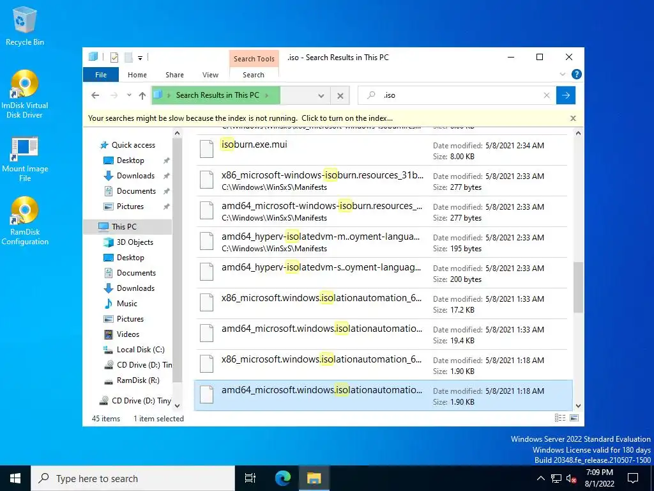Viewport: 654px width, 491px height.
Task: Open the Explorer Help icon
Action: coord(577,74)
